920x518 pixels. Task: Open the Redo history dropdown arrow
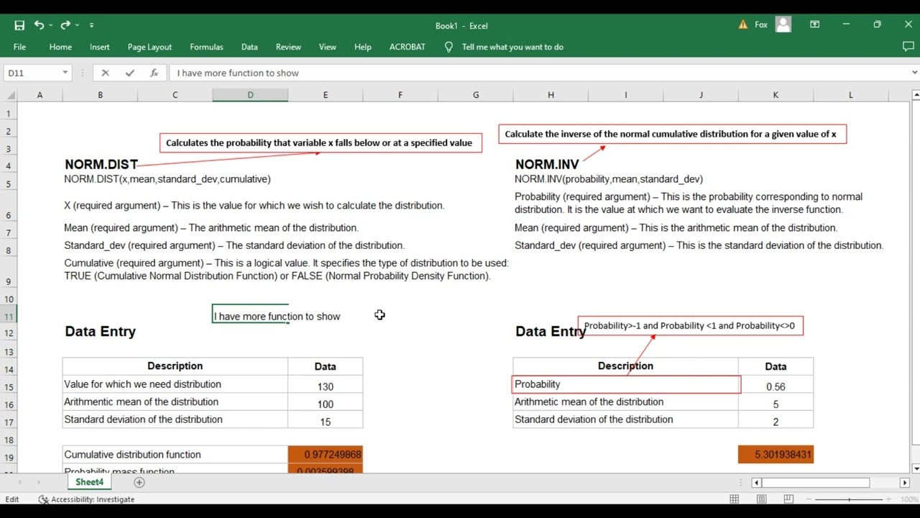[77, 25]
